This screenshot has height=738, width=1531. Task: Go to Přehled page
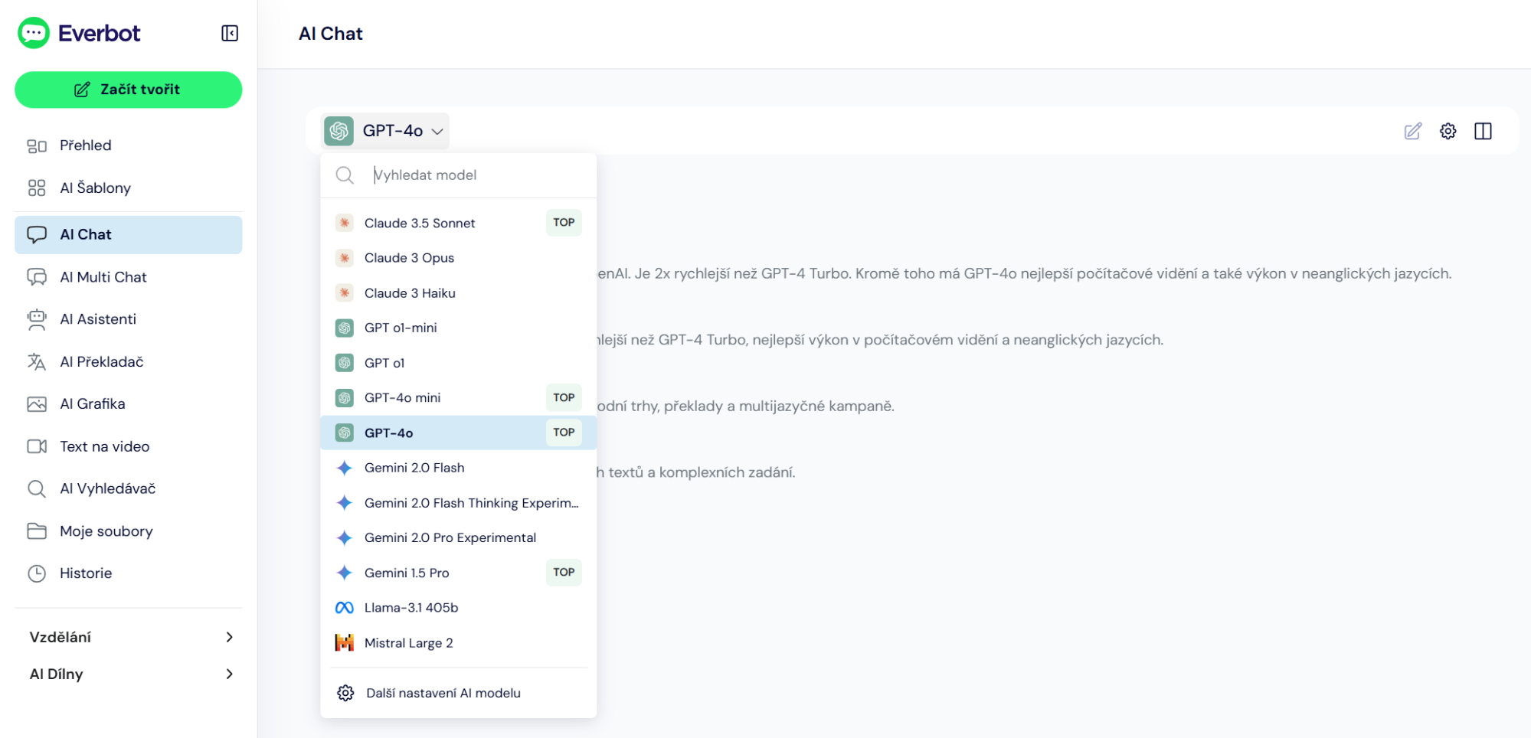(x=129, y=145)
